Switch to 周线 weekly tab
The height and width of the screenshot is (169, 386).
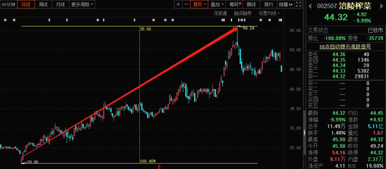click(x=43, y=4)
